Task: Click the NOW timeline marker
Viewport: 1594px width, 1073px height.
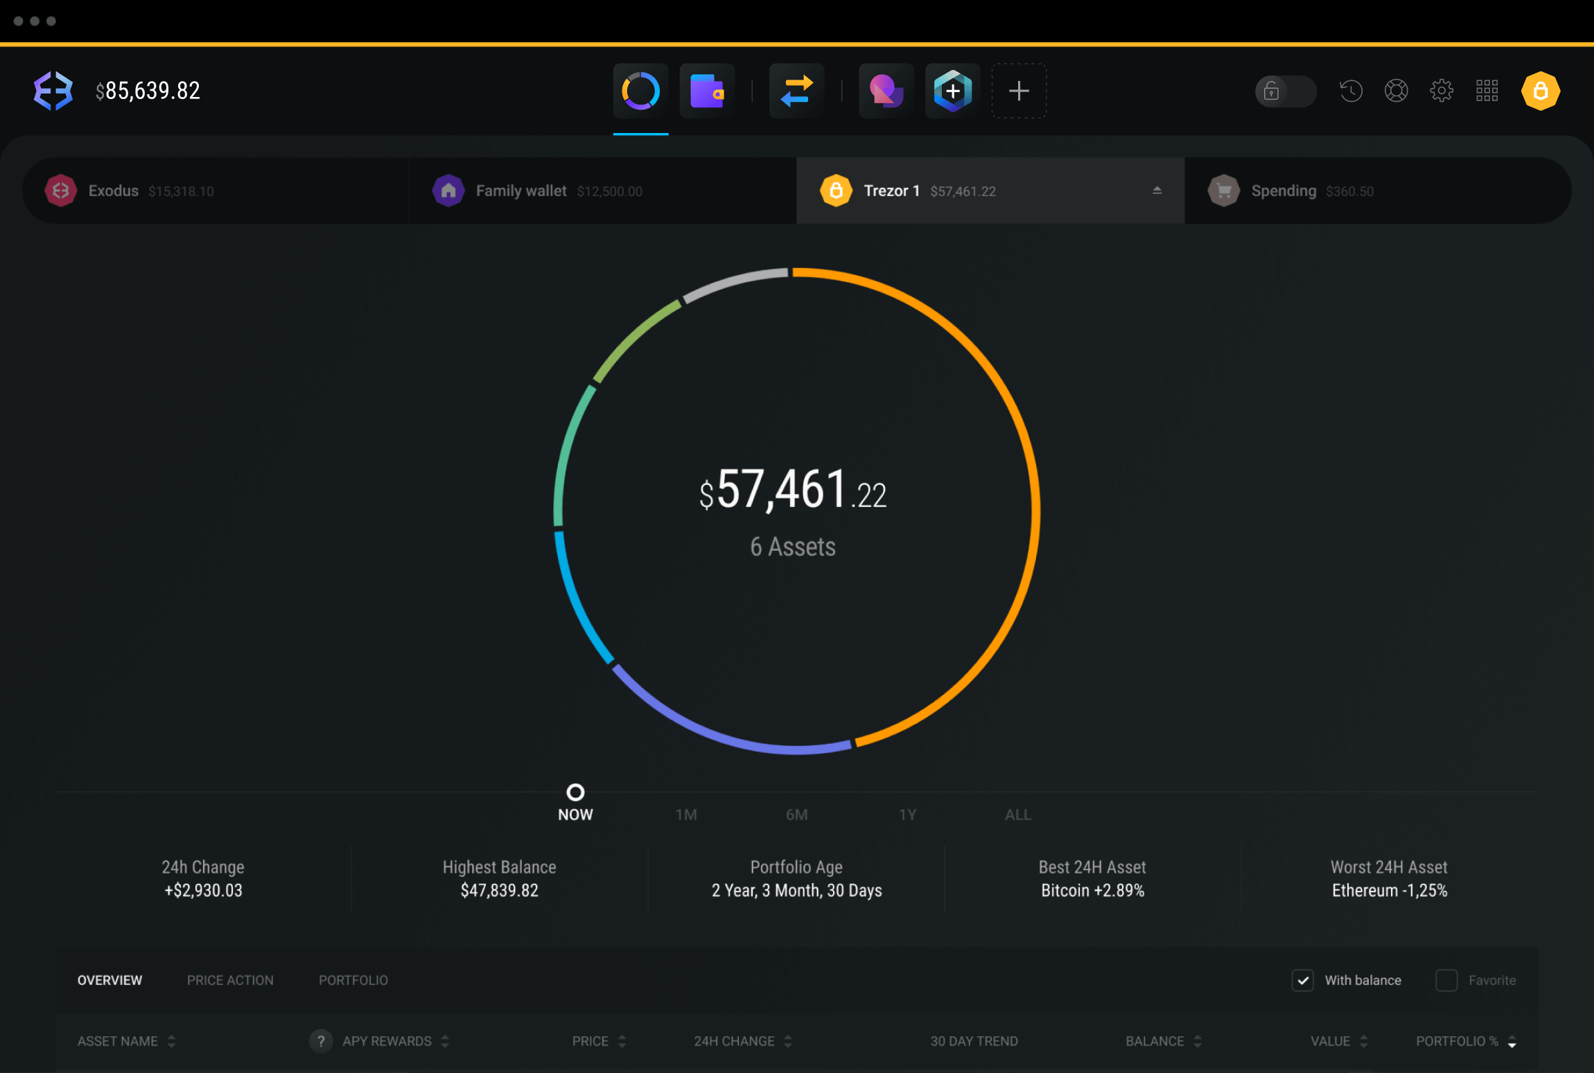Action: [576, 792]
